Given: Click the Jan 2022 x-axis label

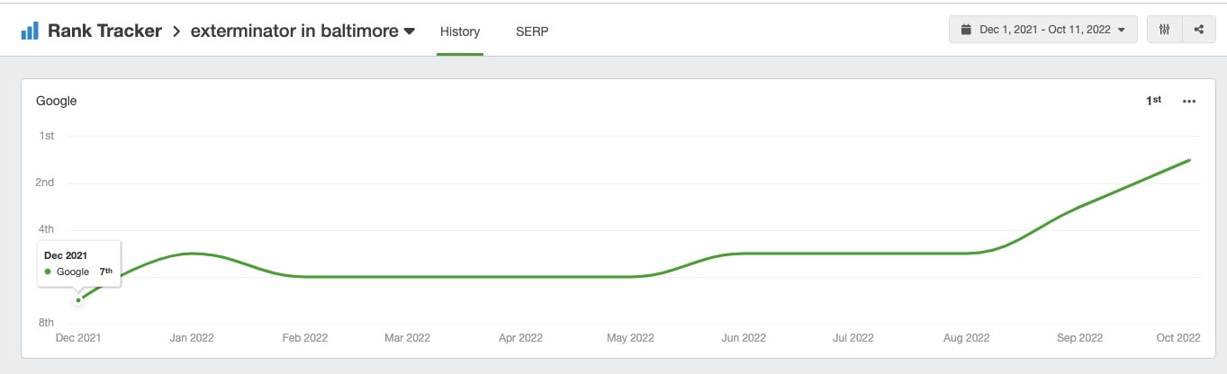Looking at the screenshot, I should 191,338.
